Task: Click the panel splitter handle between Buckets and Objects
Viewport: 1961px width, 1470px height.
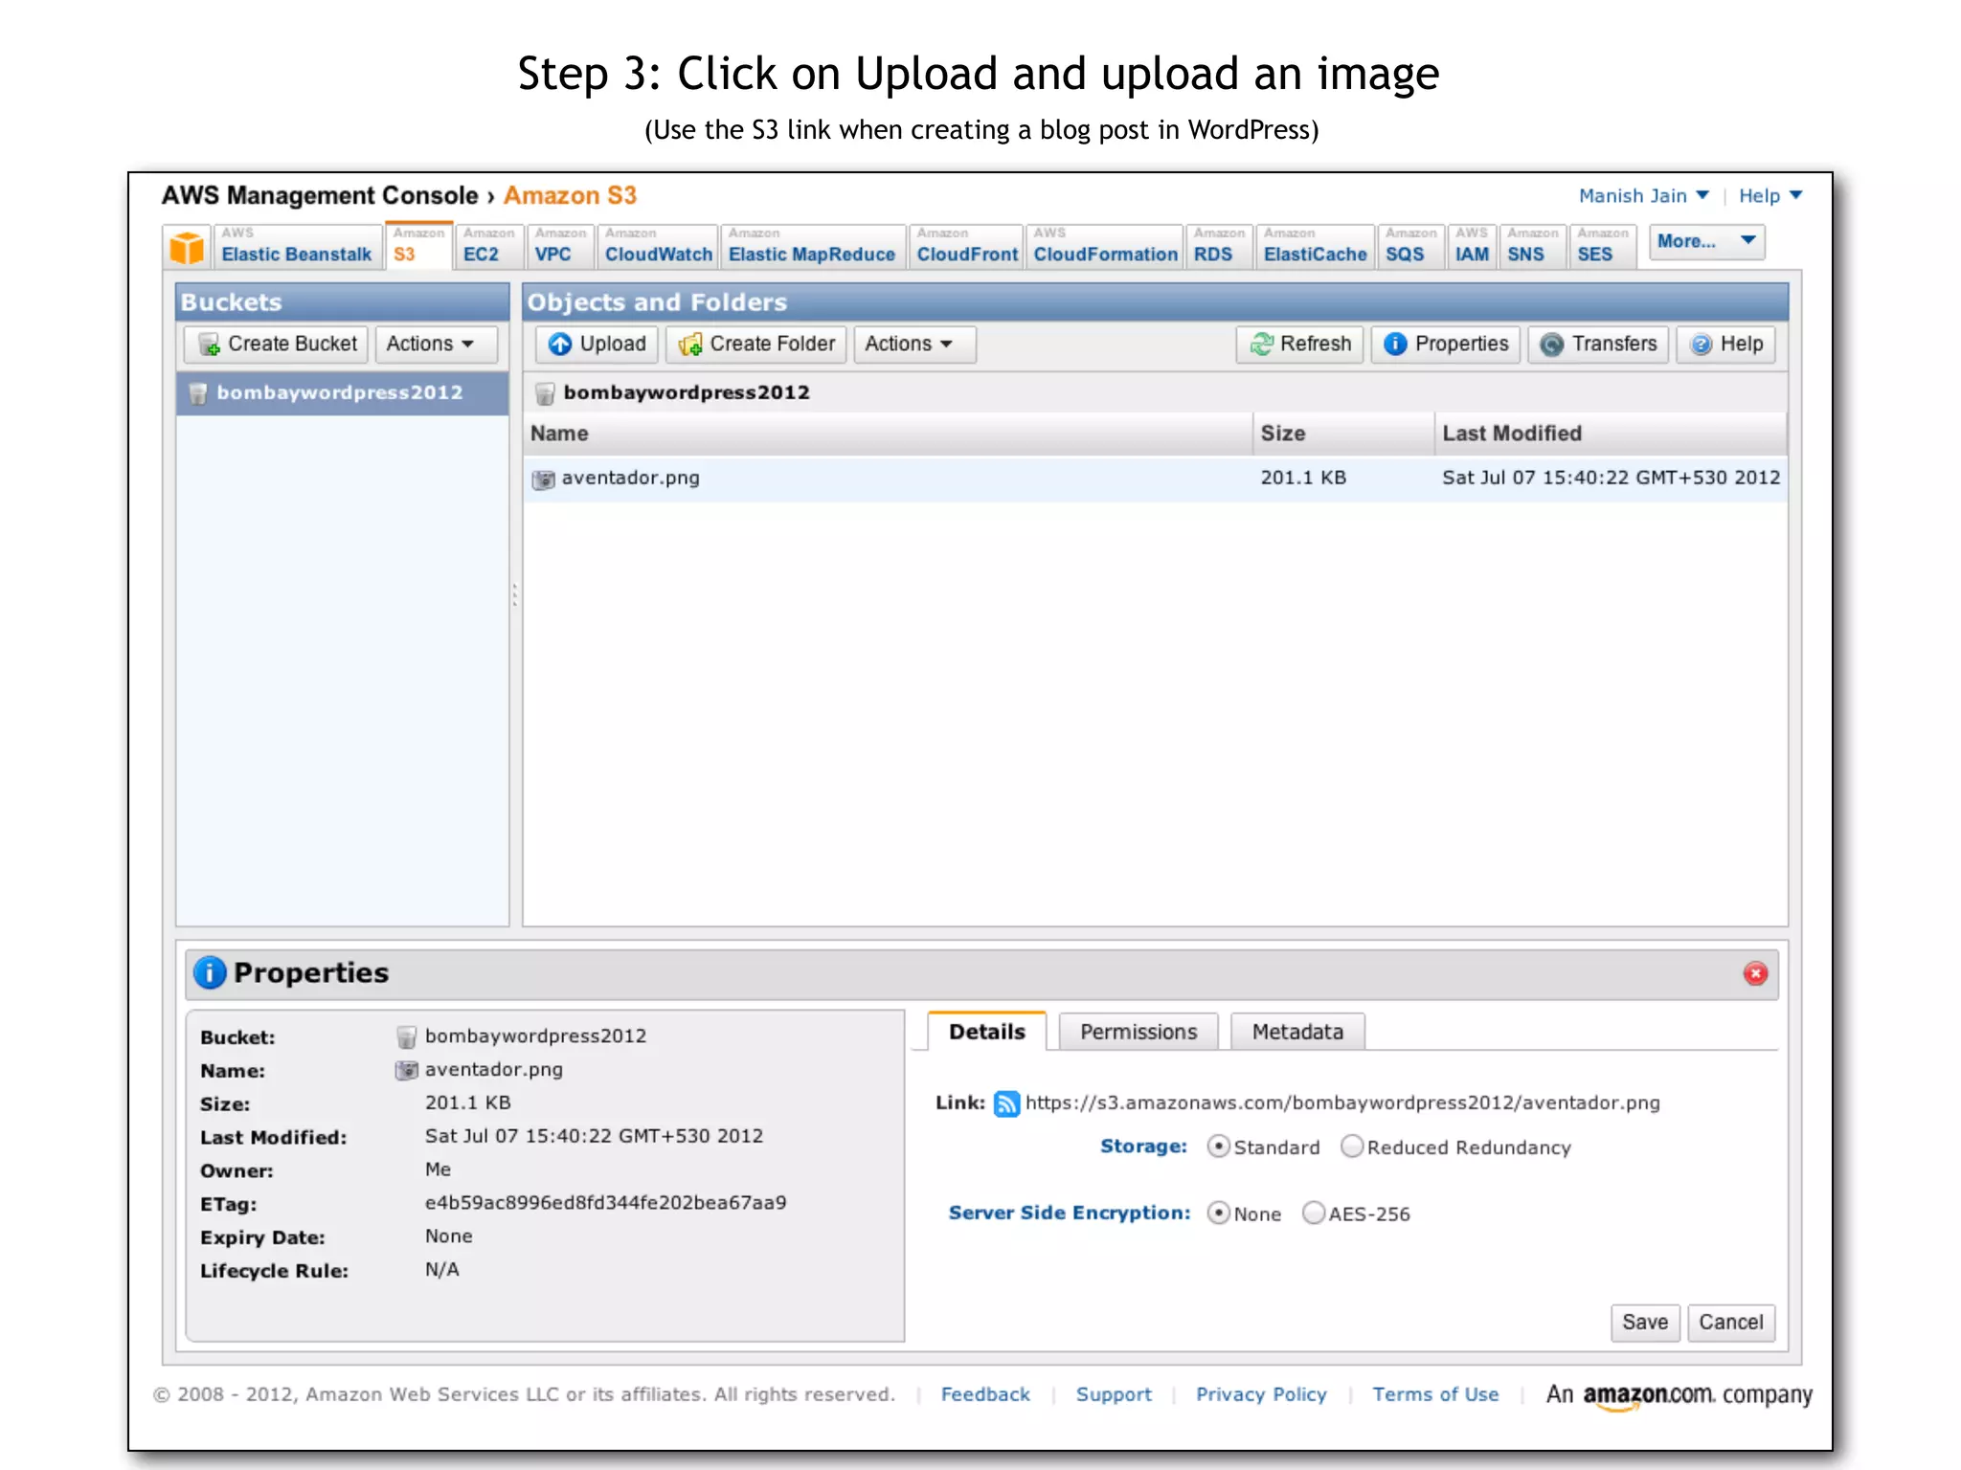Action: [515, 595]
